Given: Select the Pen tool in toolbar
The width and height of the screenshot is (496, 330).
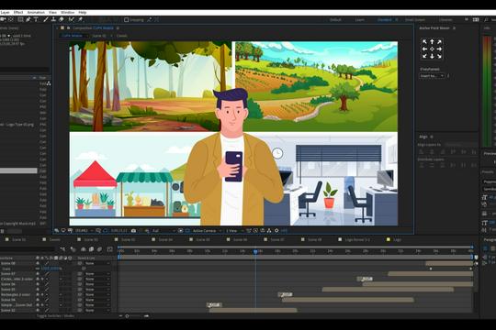Looking at the screenshot, I should (28, 19).
